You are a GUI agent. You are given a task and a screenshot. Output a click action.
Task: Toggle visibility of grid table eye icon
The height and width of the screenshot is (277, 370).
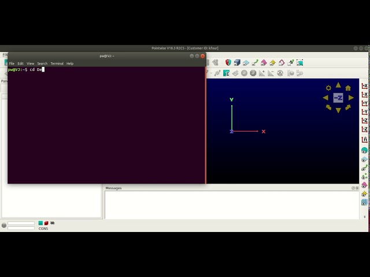(x=364, y=202)
